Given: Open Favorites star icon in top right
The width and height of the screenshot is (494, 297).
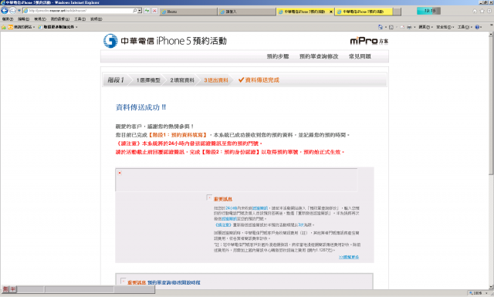Looking at the screenshot, I should [482, 11].
